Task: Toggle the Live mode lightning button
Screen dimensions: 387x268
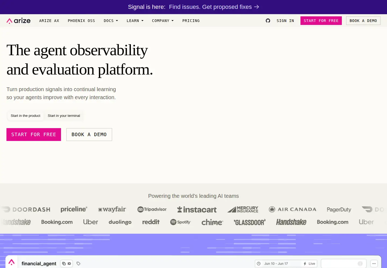Action: (x=309, y=264)
